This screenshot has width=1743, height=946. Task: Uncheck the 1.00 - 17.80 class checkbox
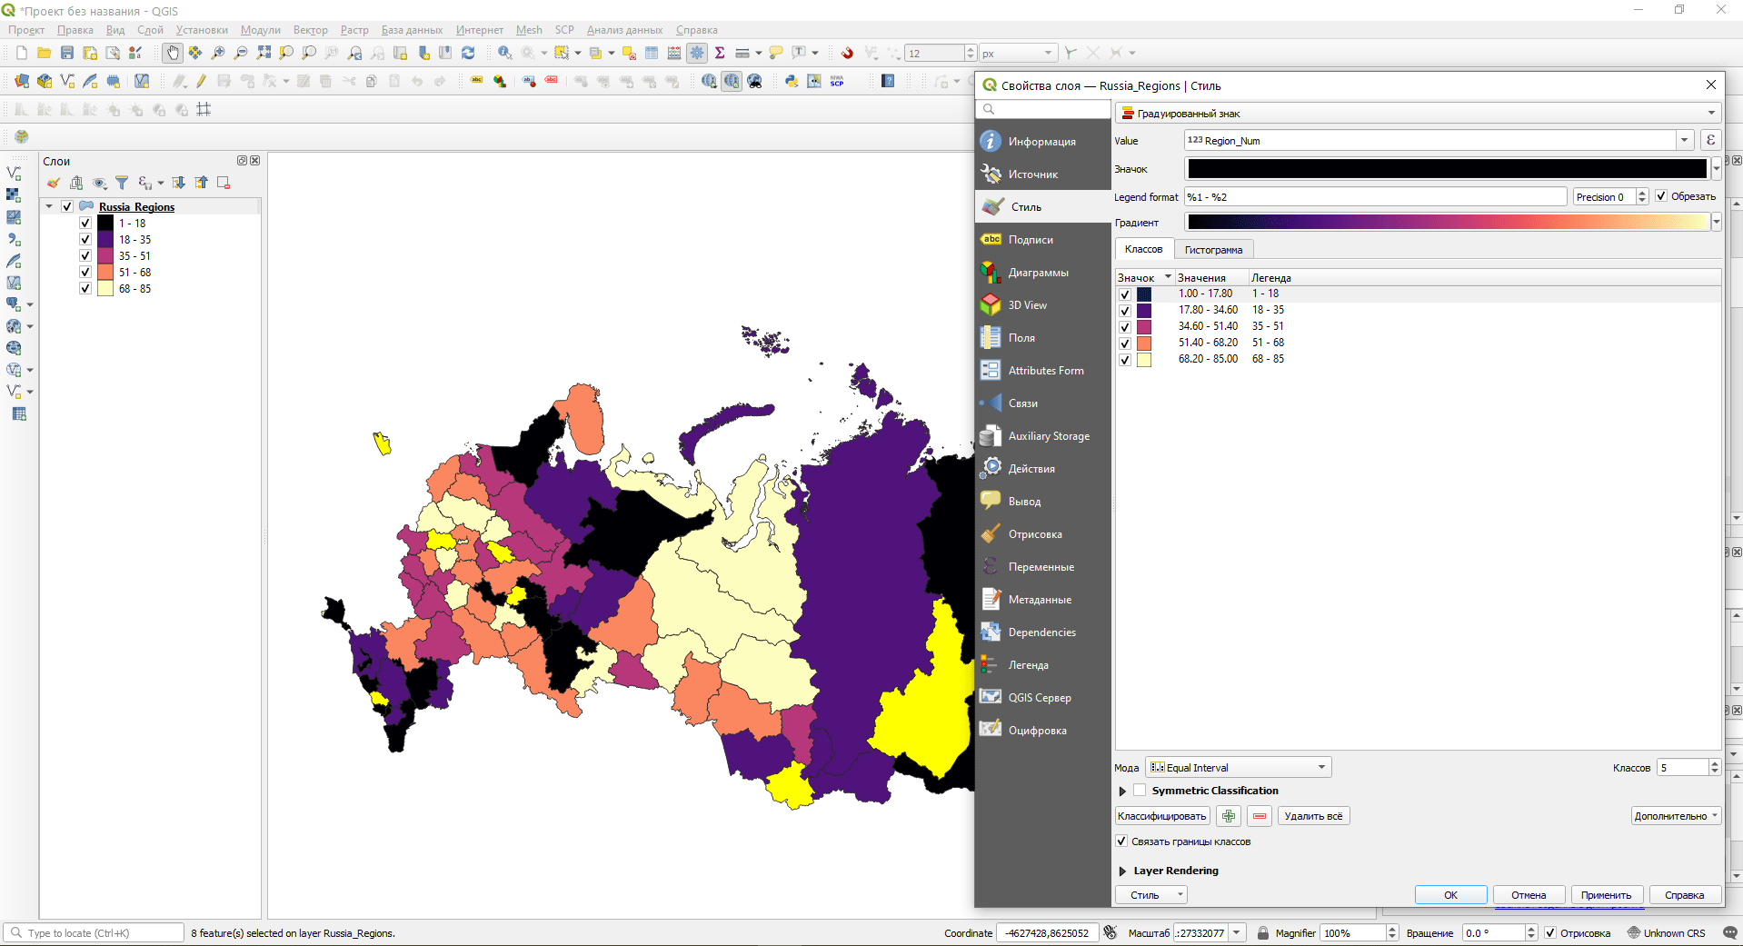(1125, 294)
